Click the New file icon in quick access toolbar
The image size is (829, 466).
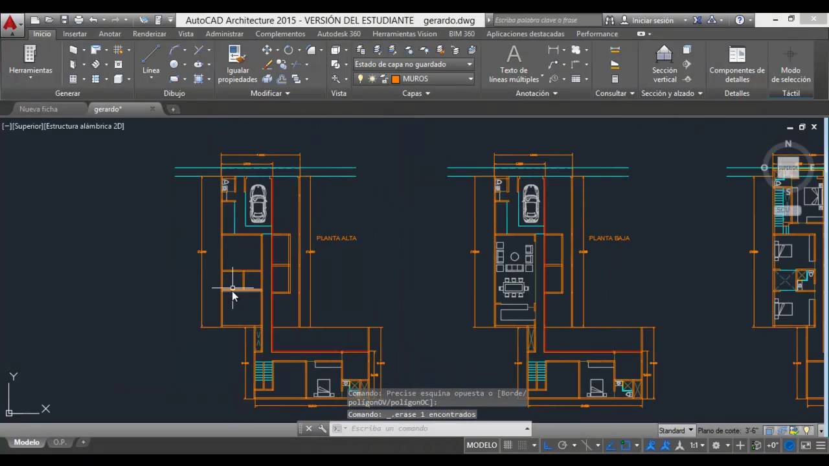tap(36, 20)
